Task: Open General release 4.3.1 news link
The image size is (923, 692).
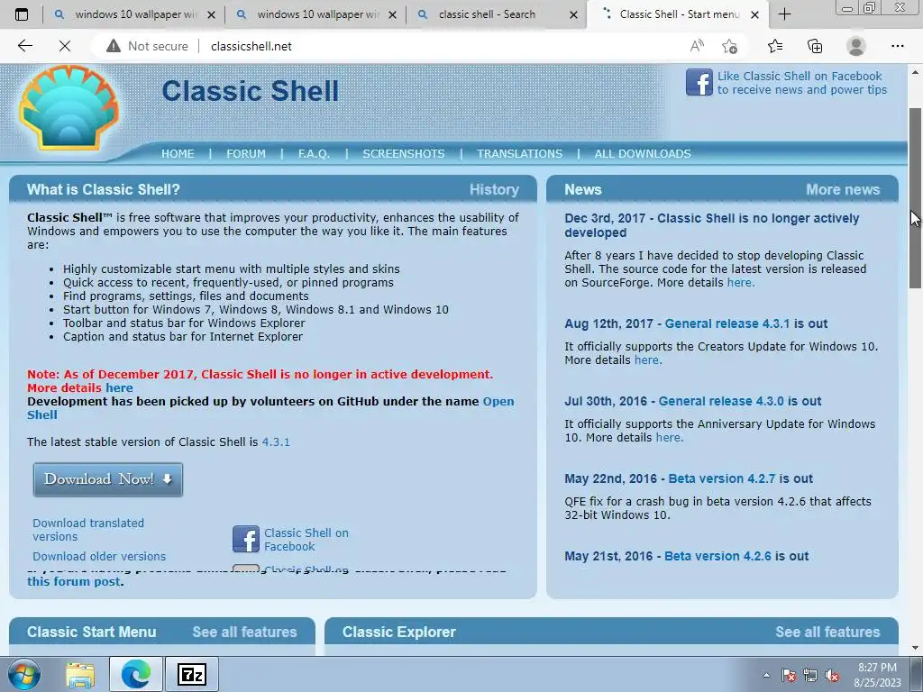Action: point(727,323)
